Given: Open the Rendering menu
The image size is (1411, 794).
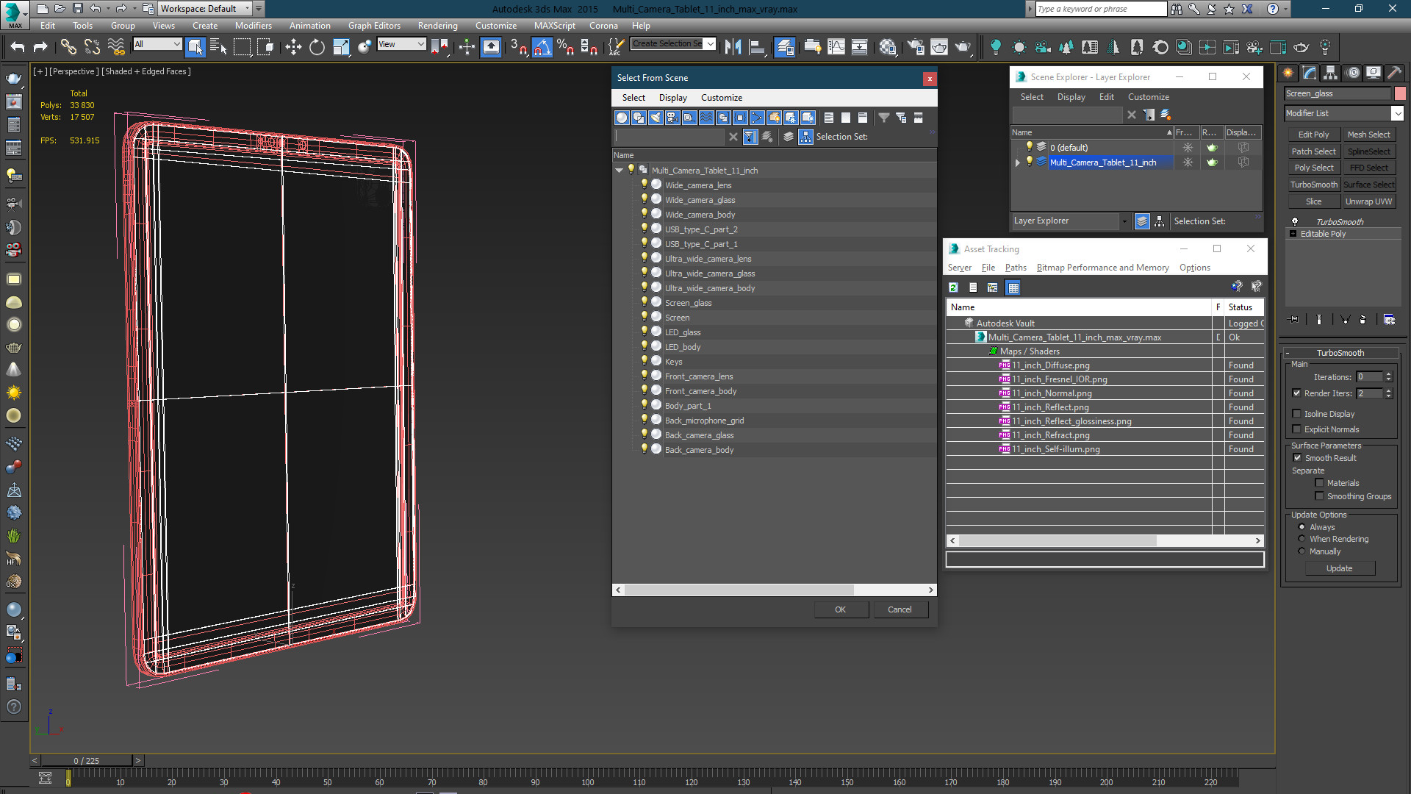Looking at the screenshot, I should pos(437,26).
